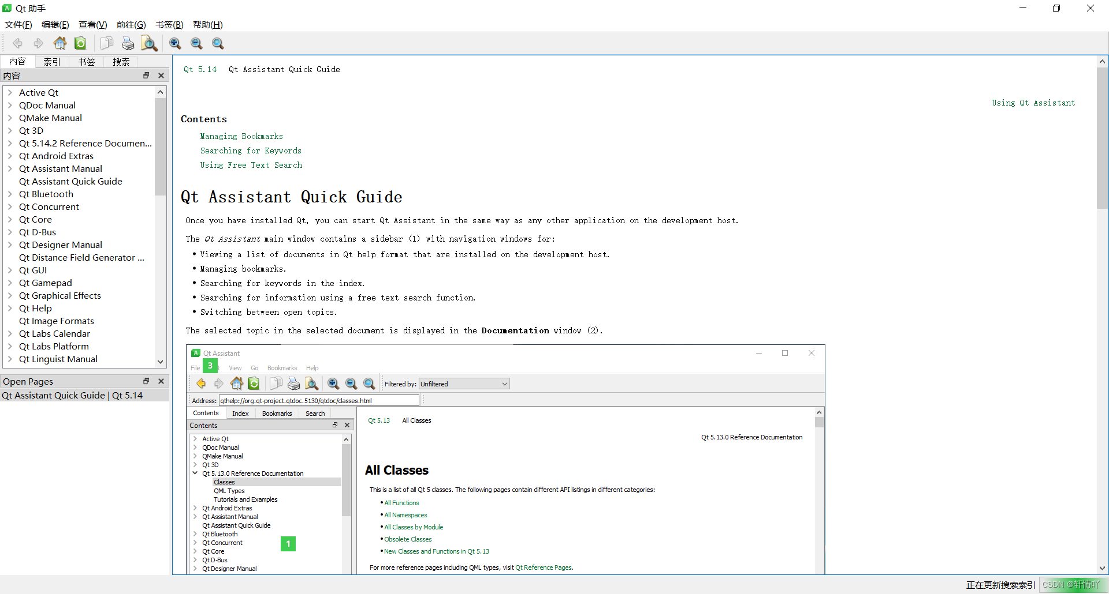
Task: Click the Zoom in toolbar icon
Action: pos(175,43)
